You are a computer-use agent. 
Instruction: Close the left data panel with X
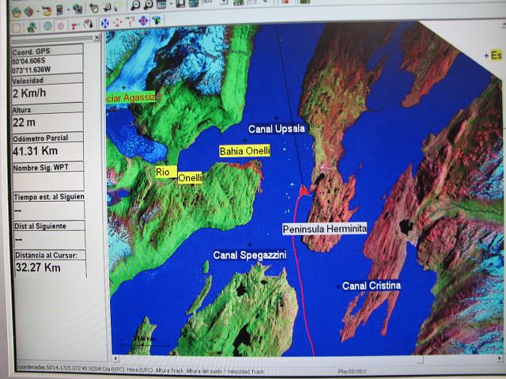click(x=96, y=38)
